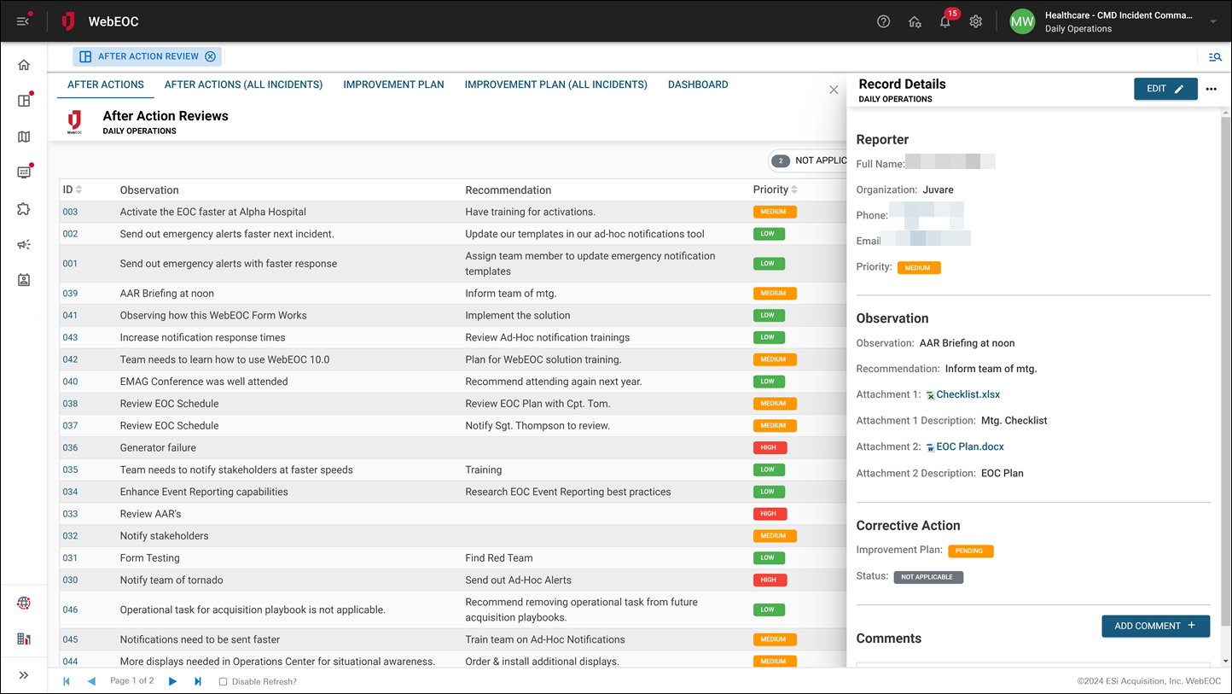This screenshot has width=1232, height=694.
Task: Open the puzzle piece plugins sidebar icon
Action: [24, 208]
